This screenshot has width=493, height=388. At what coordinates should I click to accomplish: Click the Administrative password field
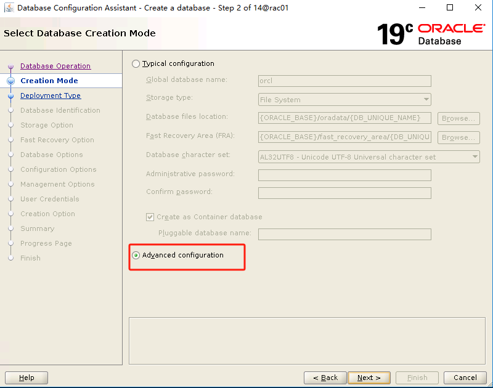click(344, 175)
